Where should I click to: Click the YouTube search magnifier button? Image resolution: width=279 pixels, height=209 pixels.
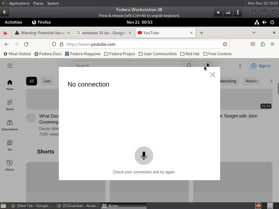tap(189, 65)
